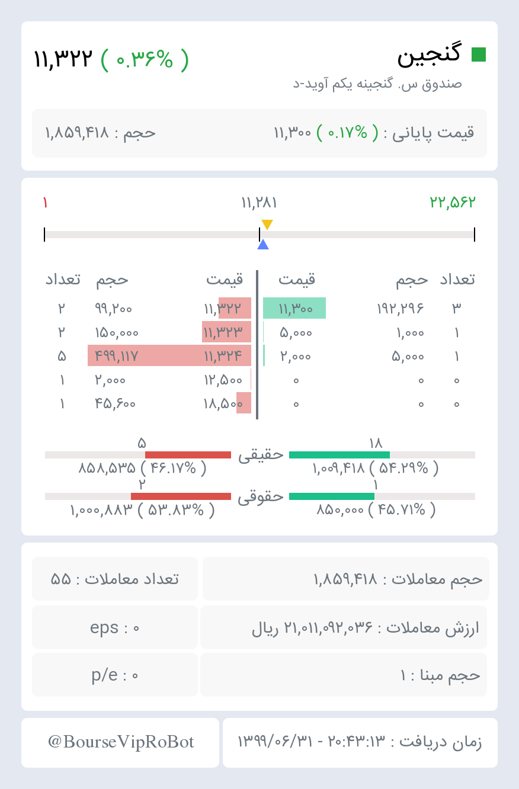Click the حجم معاملات box
Viewport: 519px width, 789px height.
pyautogui.click(x=346, y=579)
